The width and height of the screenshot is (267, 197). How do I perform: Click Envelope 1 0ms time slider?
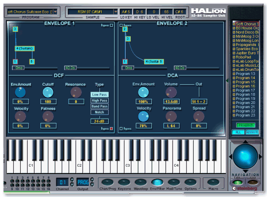pyautogui.click(x=18, y=68)
